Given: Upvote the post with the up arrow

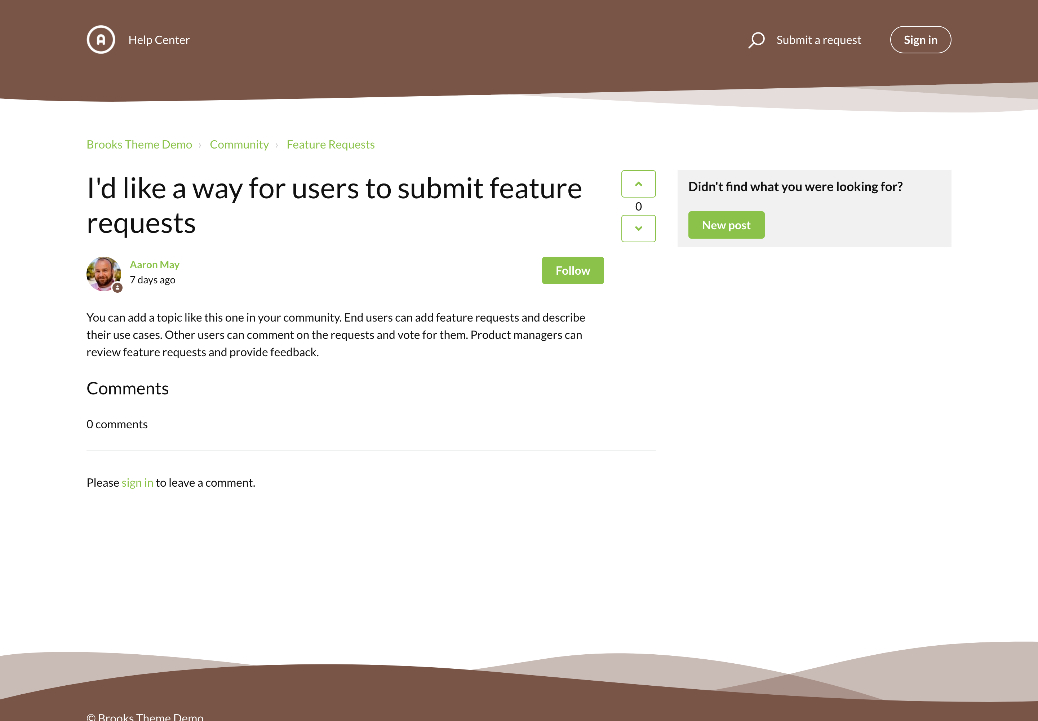Looking at the screenshot, I should coord(638,184).
